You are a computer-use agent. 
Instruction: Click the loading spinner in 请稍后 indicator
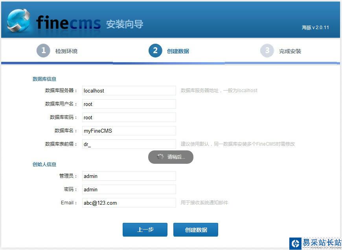click(160, 157)
